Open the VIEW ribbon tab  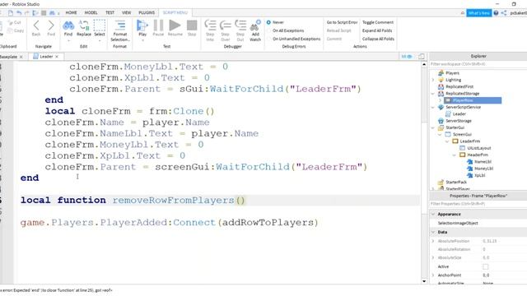pyautogui.click(x=126, y=13)
